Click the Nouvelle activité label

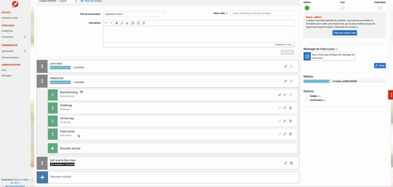[x=70, y=148]
